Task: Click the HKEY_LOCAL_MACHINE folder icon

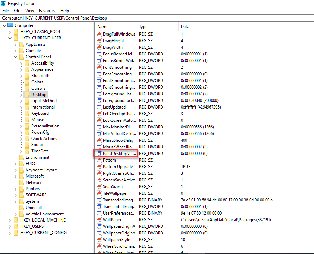Action: click(16, 220)
